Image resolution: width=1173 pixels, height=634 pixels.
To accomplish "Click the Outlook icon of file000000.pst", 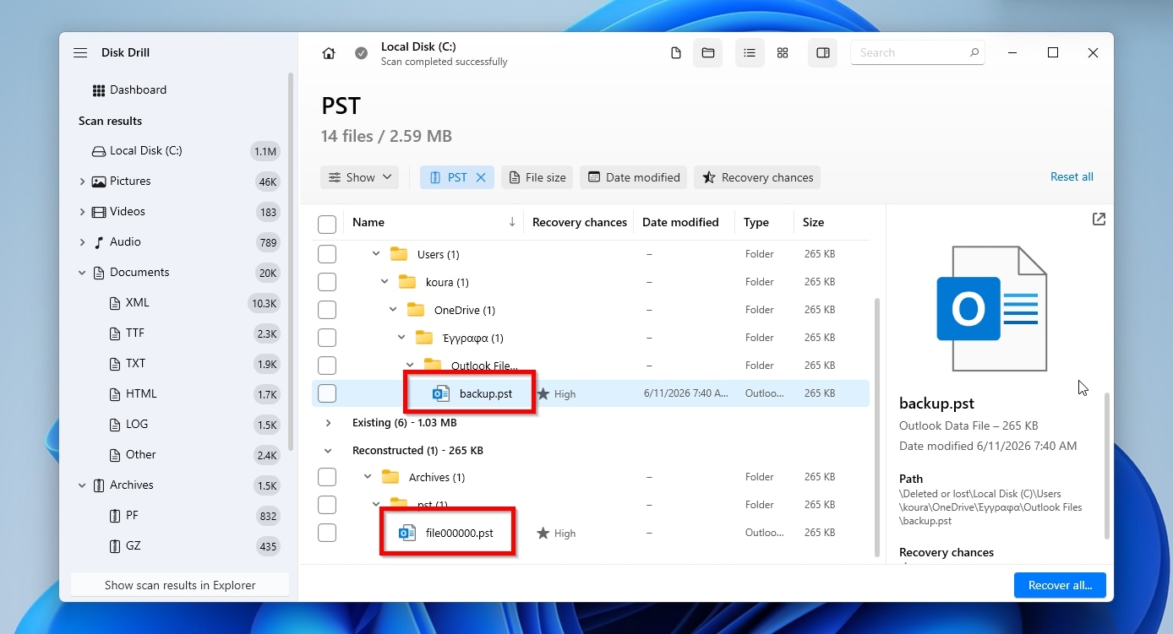I will click(407, 533).
